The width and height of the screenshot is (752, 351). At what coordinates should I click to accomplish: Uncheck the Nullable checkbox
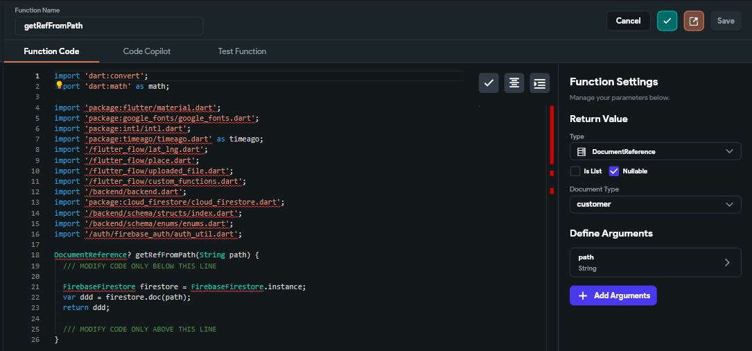(x=614, y=171)
